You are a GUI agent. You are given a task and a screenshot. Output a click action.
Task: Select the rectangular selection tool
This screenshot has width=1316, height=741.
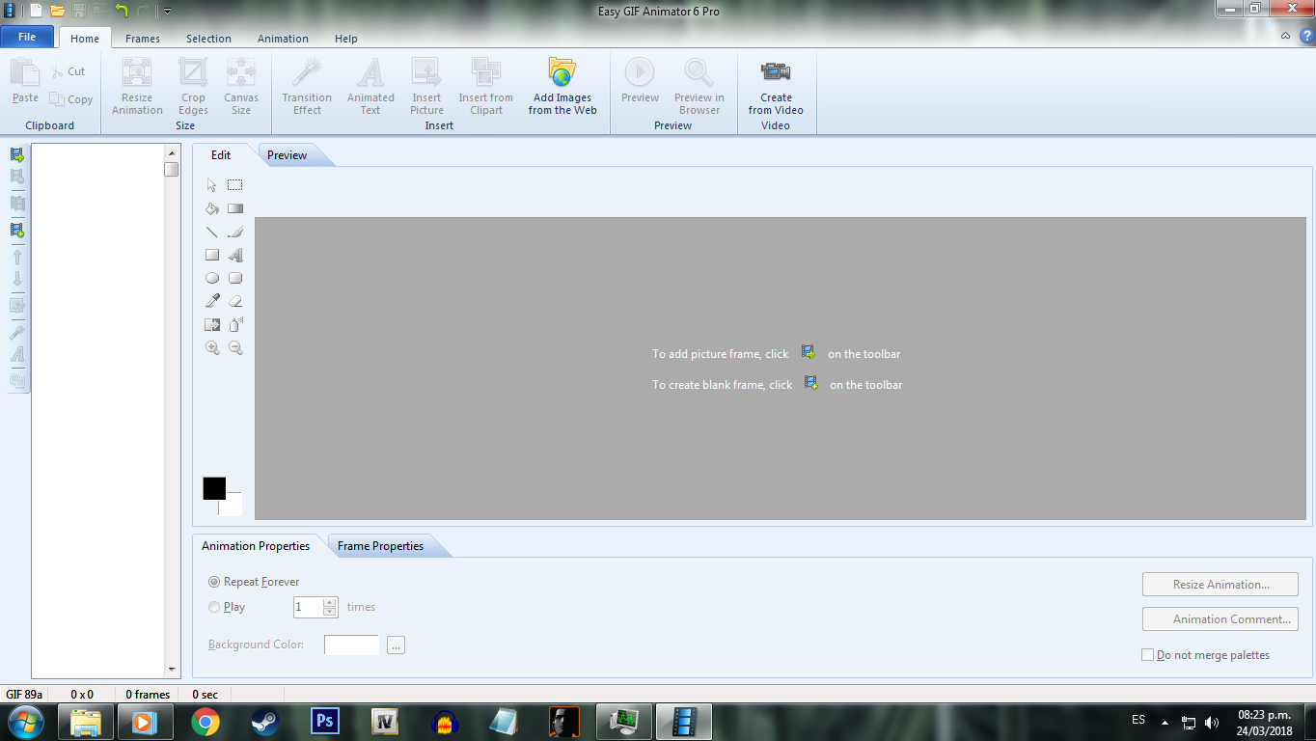235,185
